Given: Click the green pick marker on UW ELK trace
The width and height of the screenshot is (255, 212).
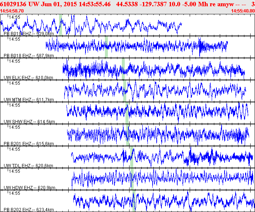Looking at the screenshot, I should click(123, 69).
